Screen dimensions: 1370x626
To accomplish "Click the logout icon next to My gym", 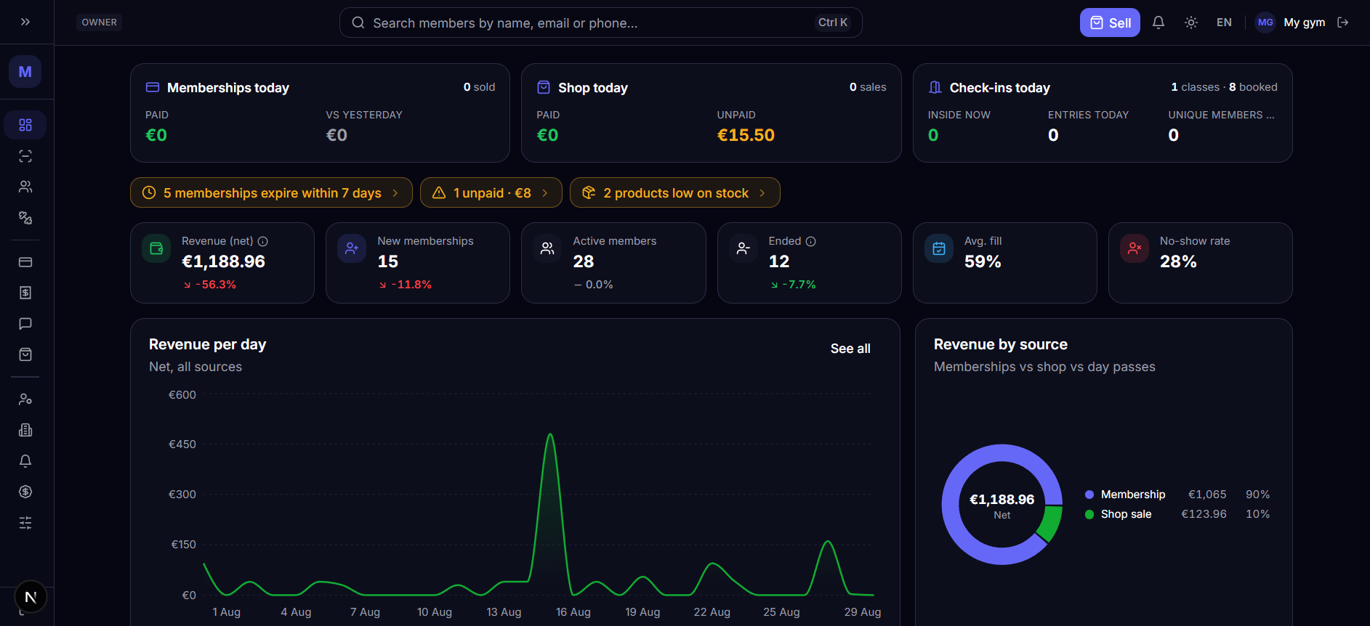I will (x=1343, y=23).
